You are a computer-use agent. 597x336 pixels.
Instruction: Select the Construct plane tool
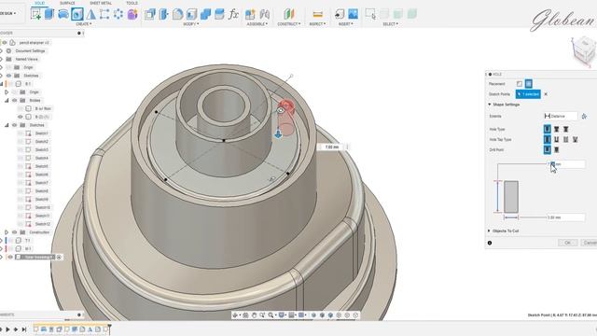pos(289,14)
